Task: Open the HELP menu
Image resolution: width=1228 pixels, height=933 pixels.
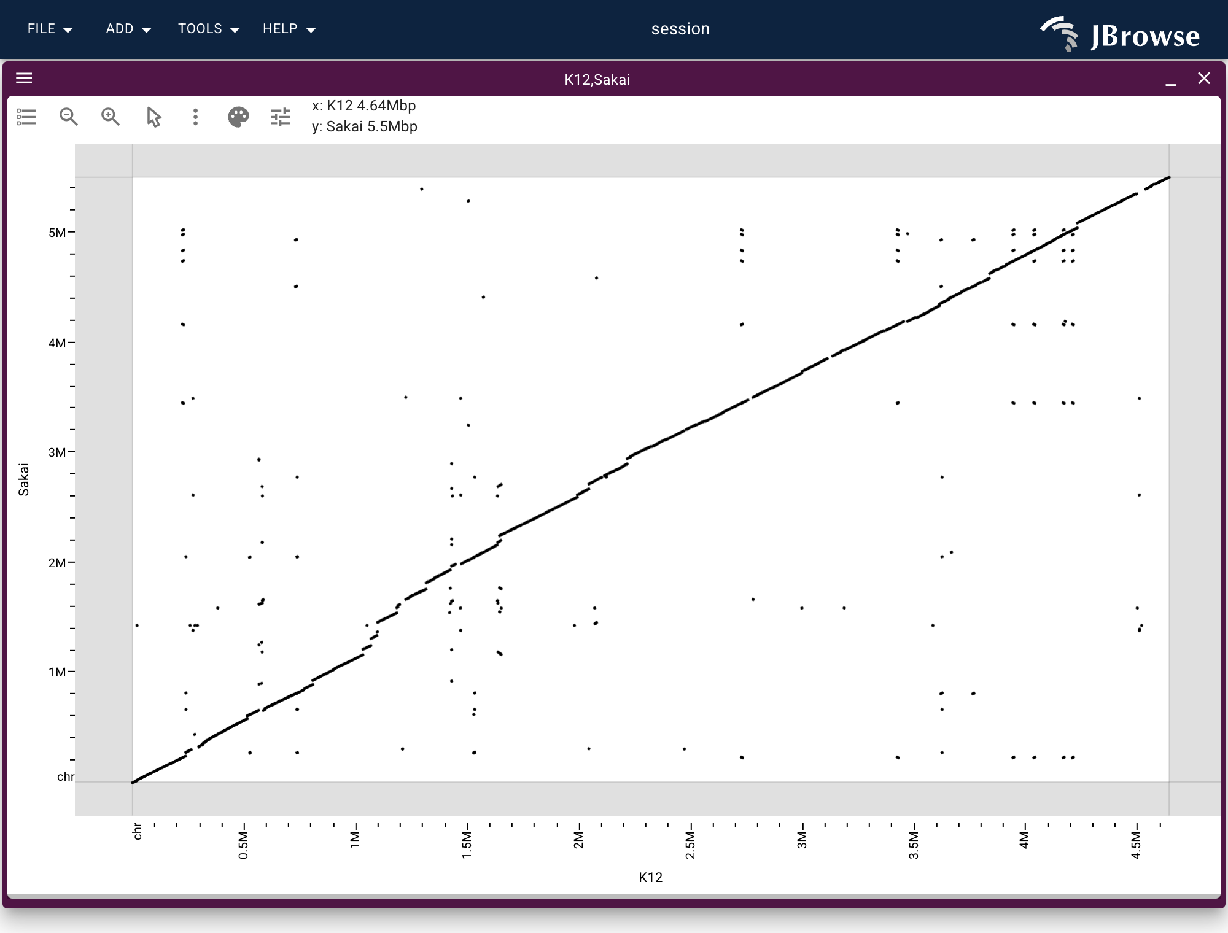Action: [289, 29]
